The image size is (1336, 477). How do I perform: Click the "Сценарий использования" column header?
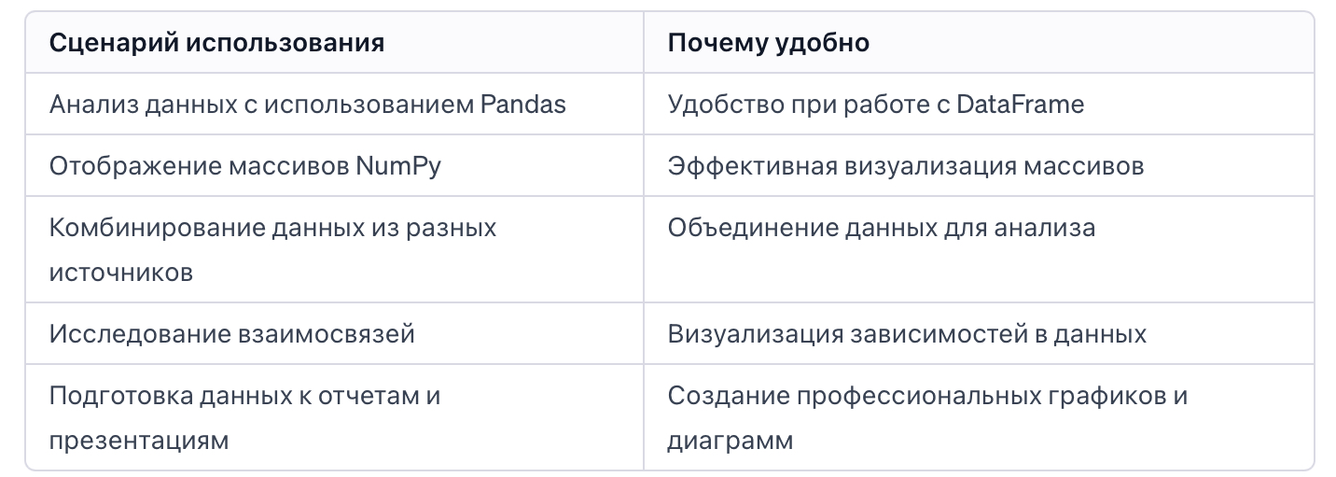point(216,43)
